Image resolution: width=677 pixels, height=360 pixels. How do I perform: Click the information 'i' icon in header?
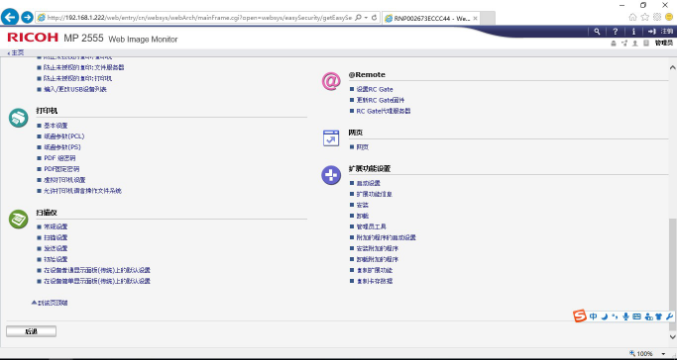[x=633, y=32]
